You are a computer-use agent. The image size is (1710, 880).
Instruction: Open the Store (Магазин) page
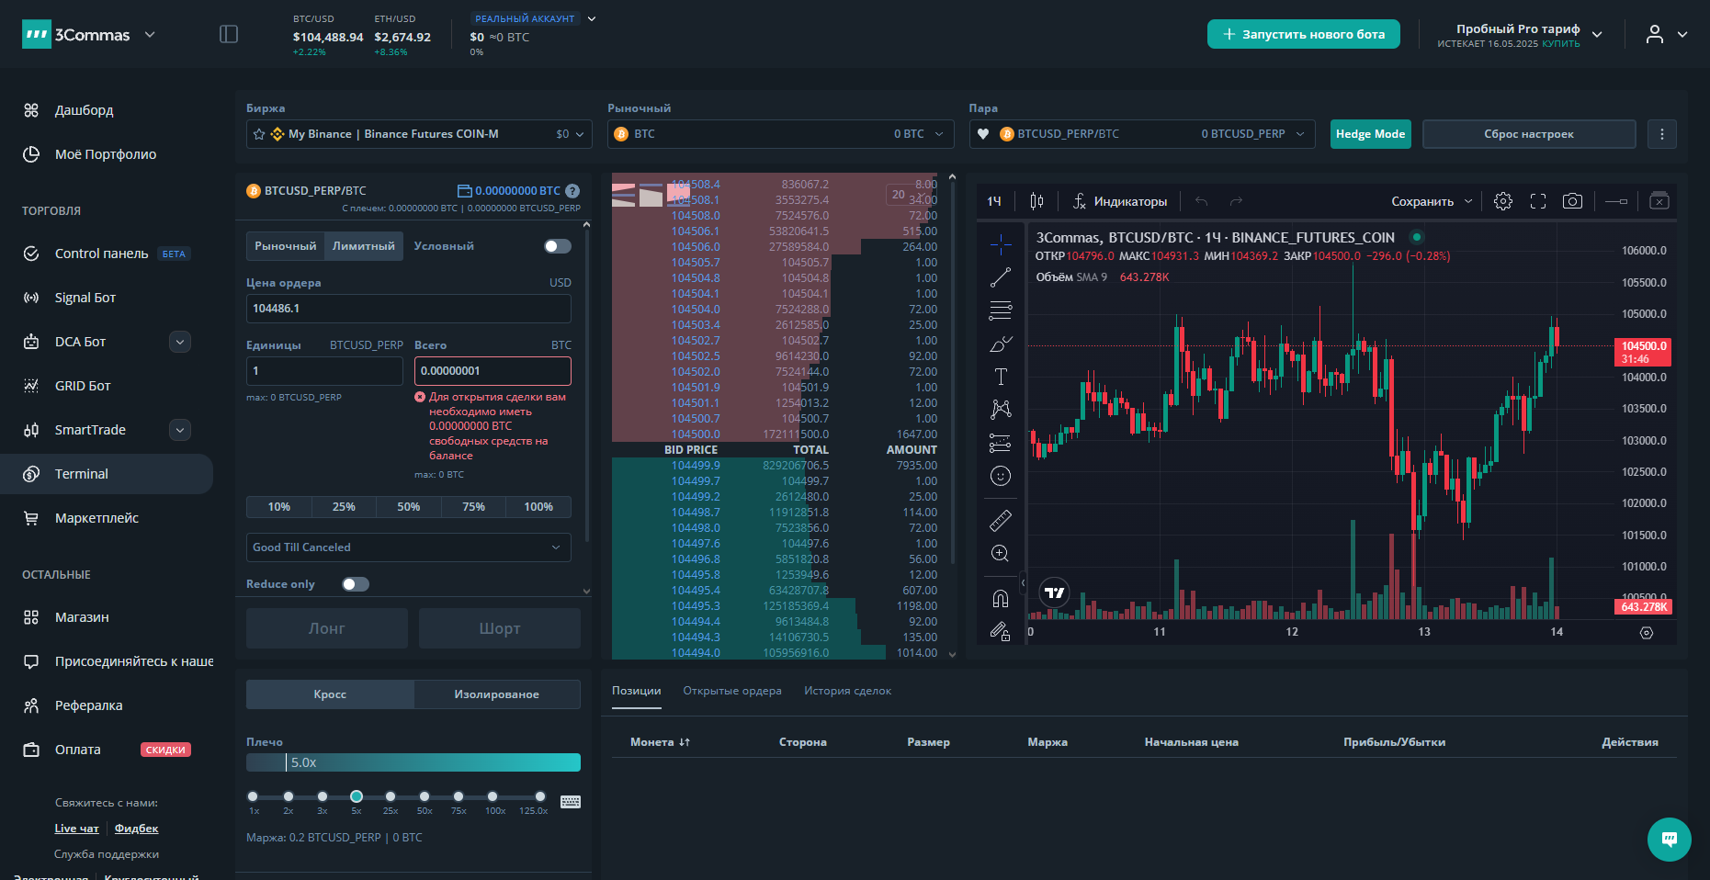click(x=82, y=617)
